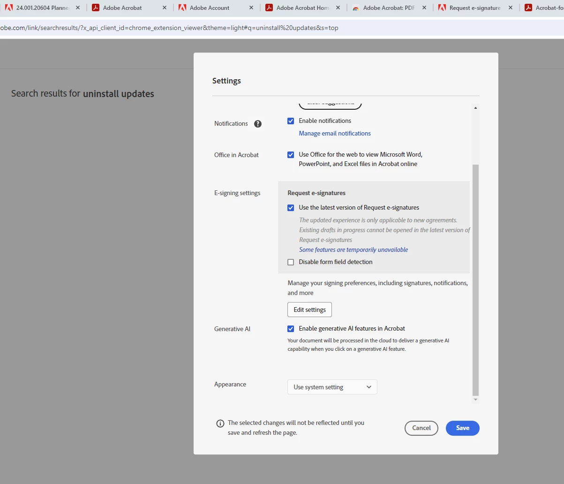564x484 pixels.
Task: Click the Notifications help question-mark icon
Action: pyautogui.click(x=258, y=124)
